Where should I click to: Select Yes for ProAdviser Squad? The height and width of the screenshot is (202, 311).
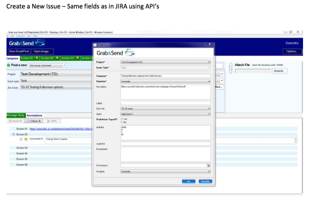(122, 119)
